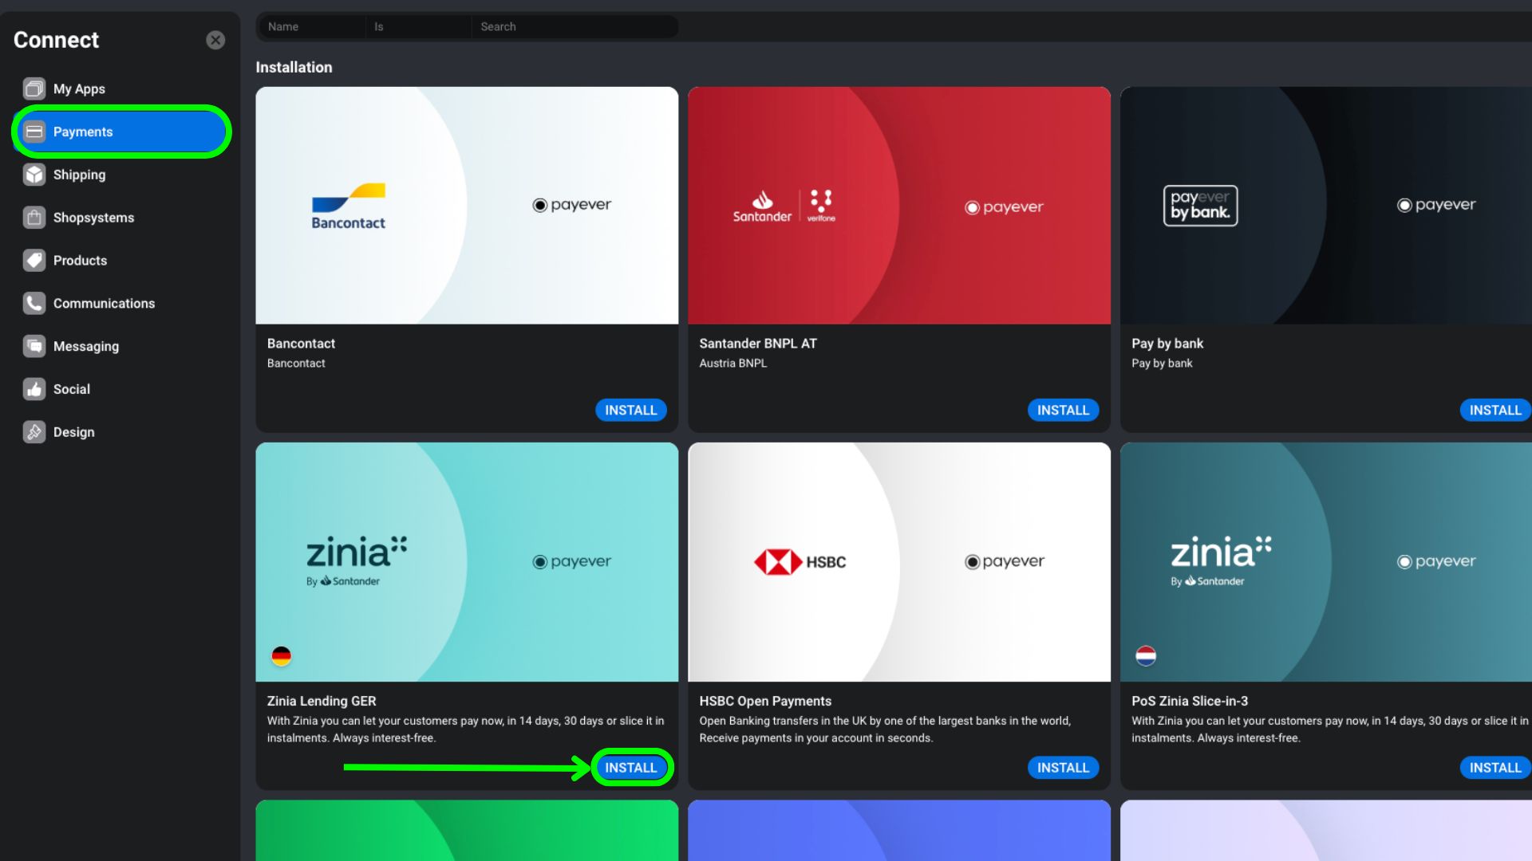Click the Communications phone icon

[x=34, y=303]
